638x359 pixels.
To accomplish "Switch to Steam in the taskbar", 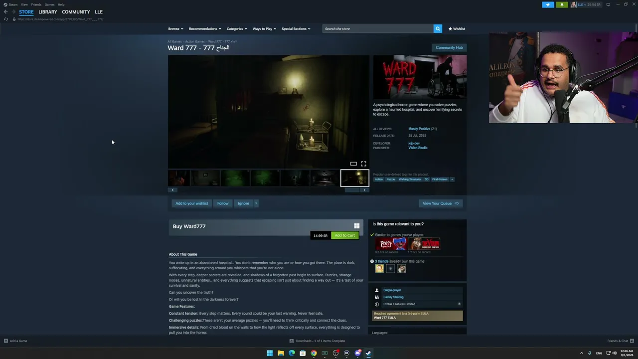I will 368,353.
